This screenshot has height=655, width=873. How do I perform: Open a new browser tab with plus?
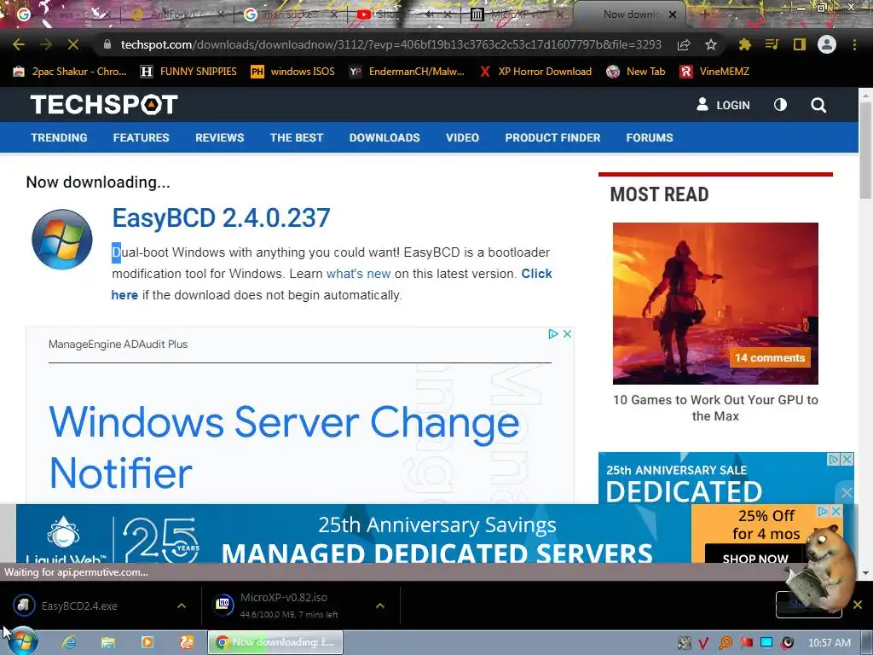coord(704,14)
